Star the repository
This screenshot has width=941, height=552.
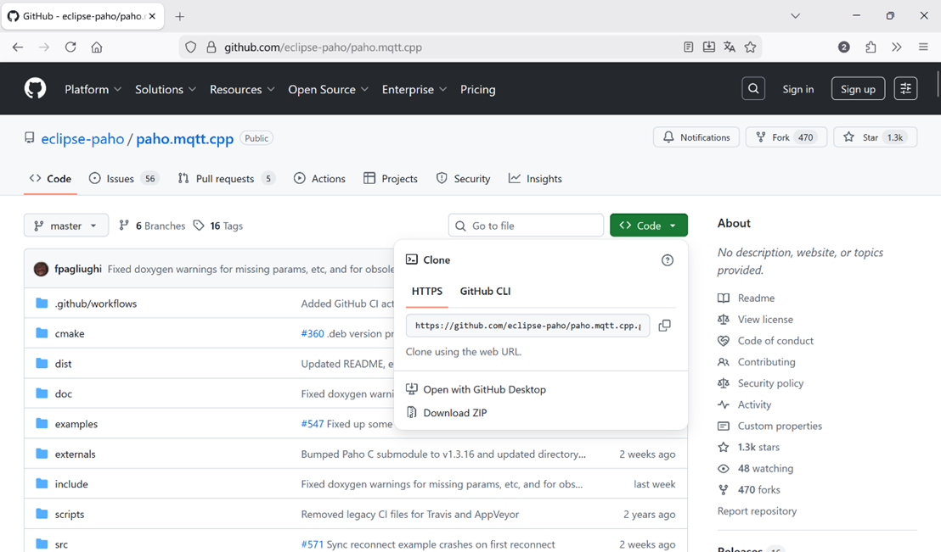point(875,137)
